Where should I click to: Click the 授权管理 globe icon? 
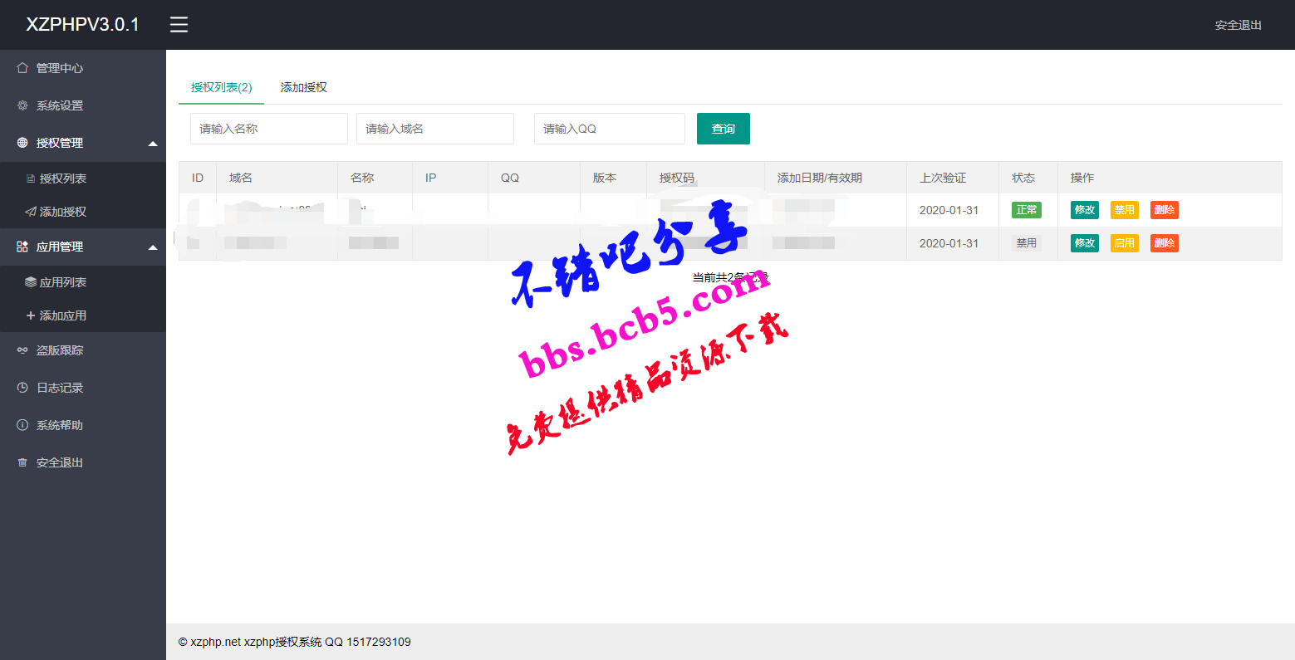pyautogui.click(x=22, y=143)
